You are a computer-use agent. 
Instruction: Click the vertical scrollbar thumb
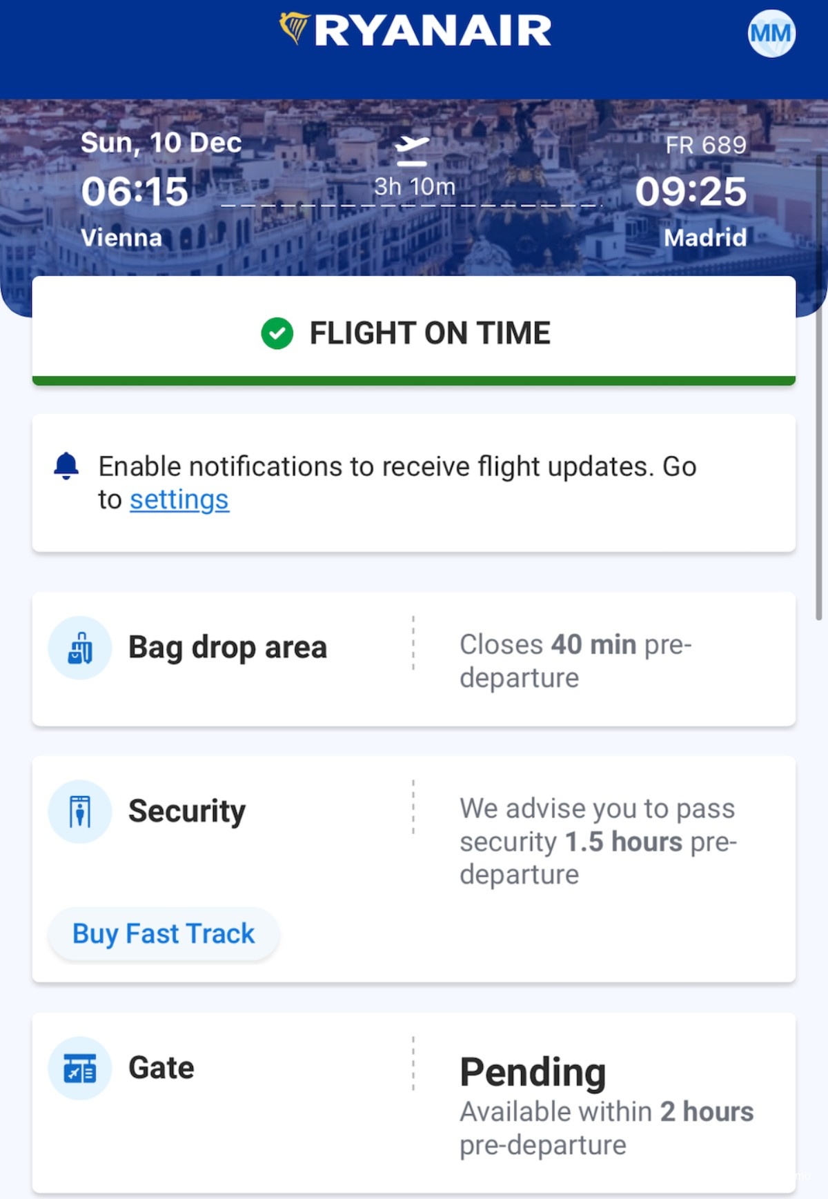click(x=819, y=386)
